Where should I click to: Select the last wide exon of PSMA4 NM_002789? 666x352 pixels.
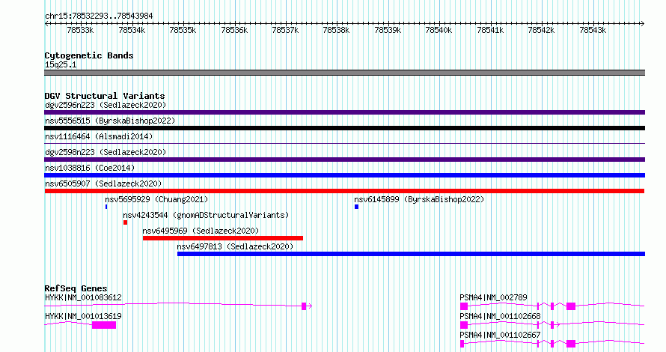pyautogui.click(x=571, y=306)
